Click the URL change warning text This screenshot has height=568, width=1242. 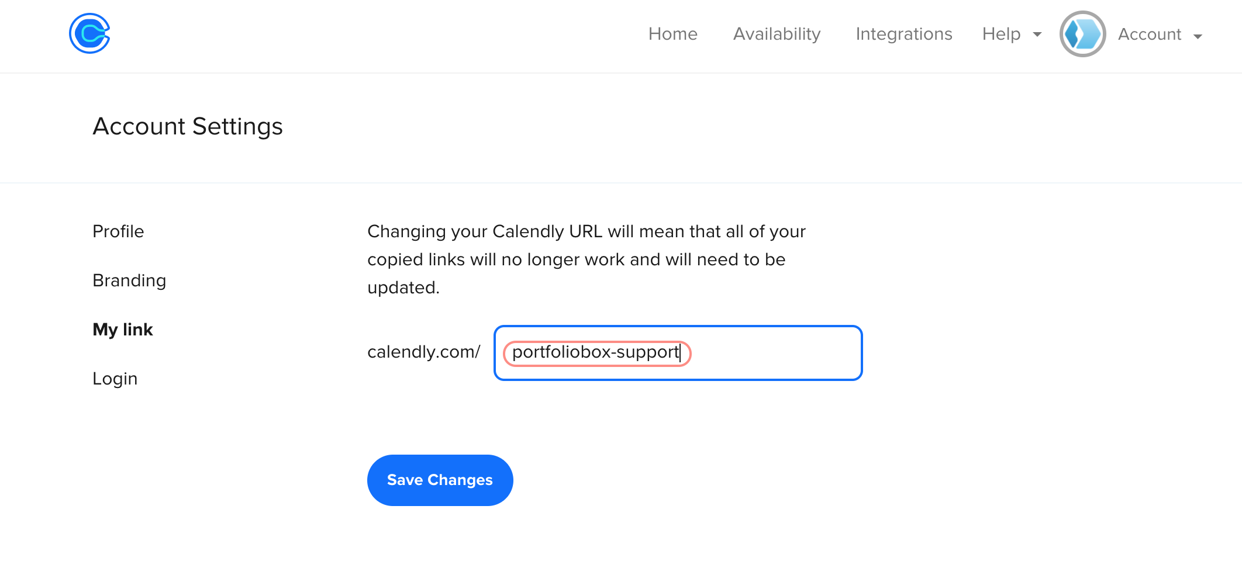(x=586, y=259)
